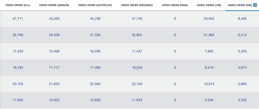Open the 5,526 ten-second views value
This screenshot has height=109, width=259.
[x=209, y=100]
